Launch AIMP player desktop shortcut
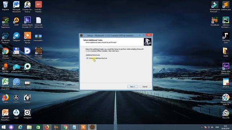232x130 pixels. coord(16,22)
